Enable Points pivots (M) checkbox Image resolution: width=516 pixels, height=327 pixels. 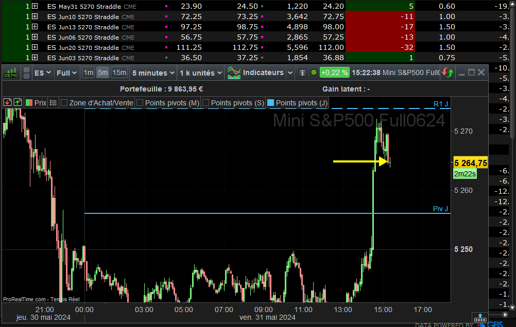pos(140,103)
